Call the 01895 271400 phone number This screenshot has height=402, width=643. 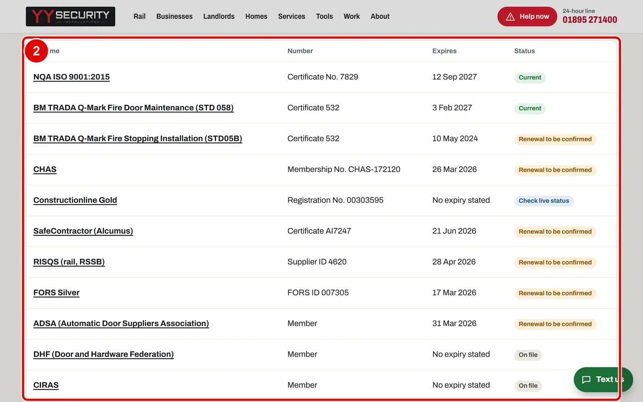pos(590,20)
